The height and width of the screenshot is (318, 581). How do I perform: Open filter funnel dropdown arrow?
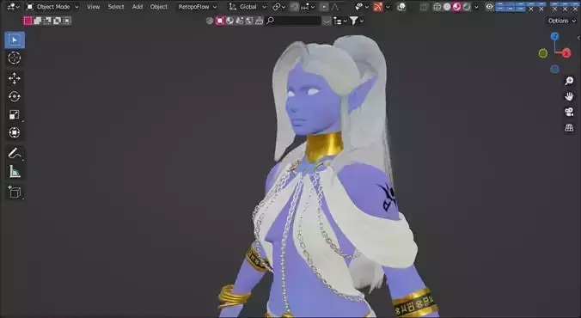(362, 21)
